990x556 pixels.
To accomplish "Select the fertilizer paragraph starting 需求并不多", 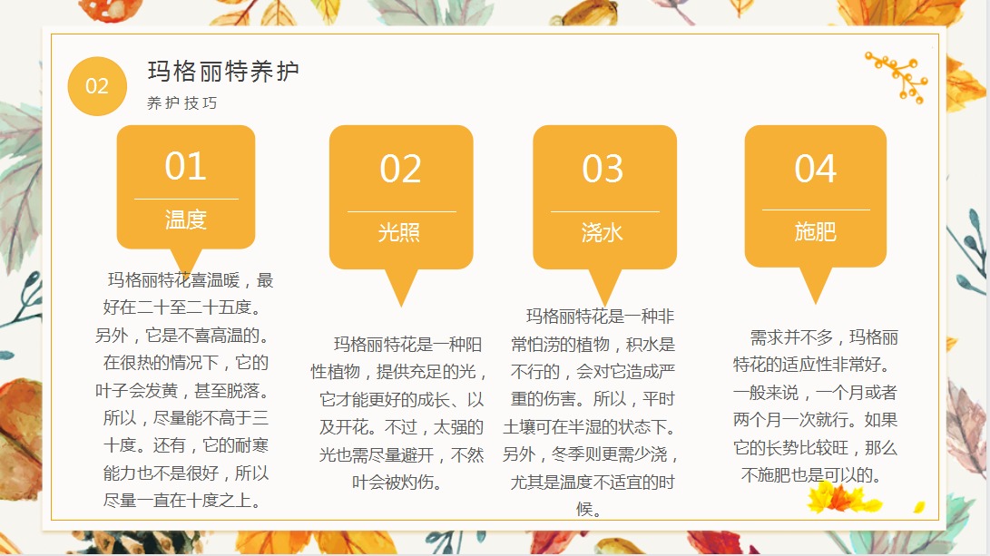I will pos(815,405).
